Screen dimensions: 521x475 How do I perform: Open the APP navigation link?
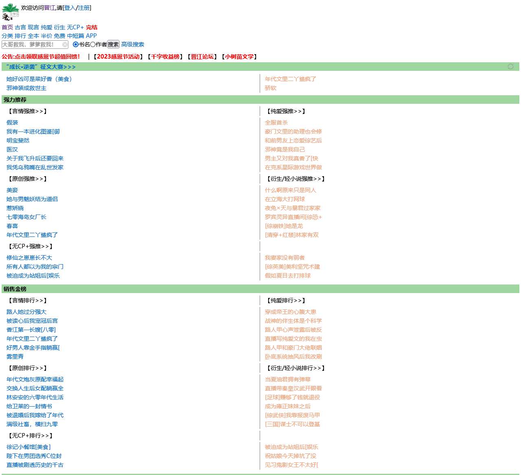pyautogui.click(x=91, y=36)
